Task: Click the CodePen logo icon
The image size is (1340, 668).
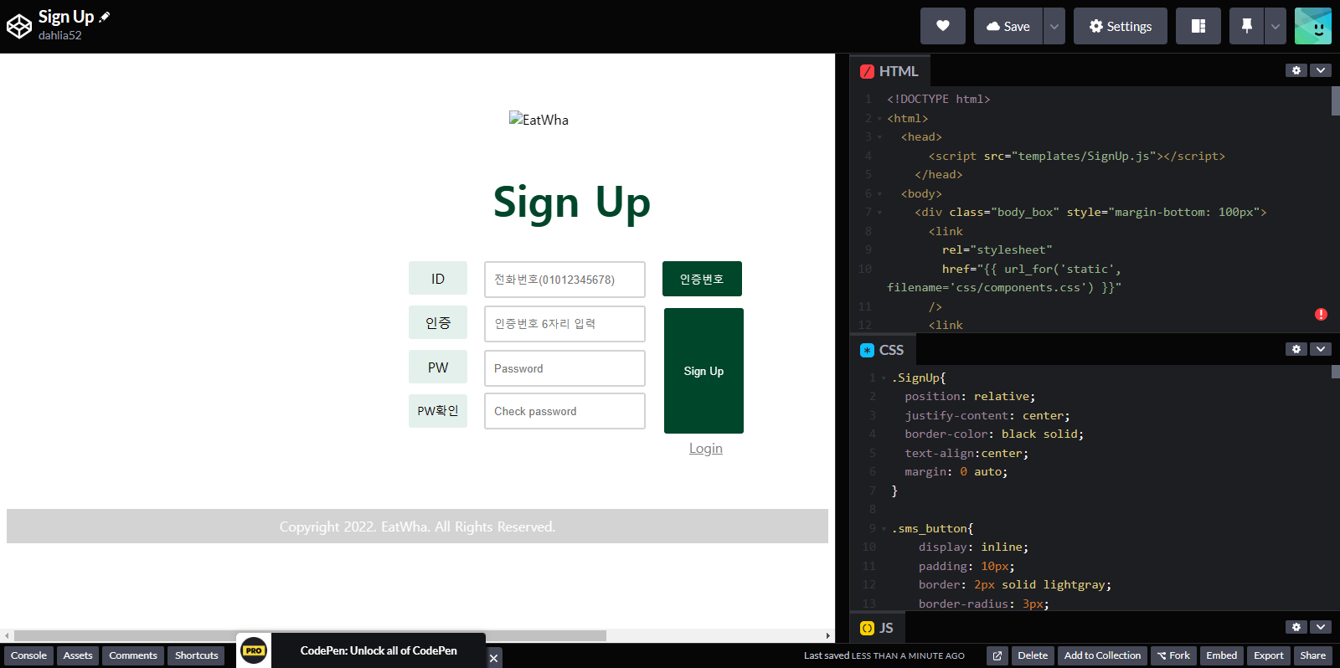Action: click(18, 27)
